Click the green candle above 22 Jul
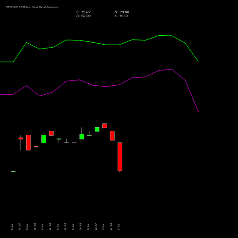Image resolution: width=238 pixels, height=238 pixels. (97, 129)
